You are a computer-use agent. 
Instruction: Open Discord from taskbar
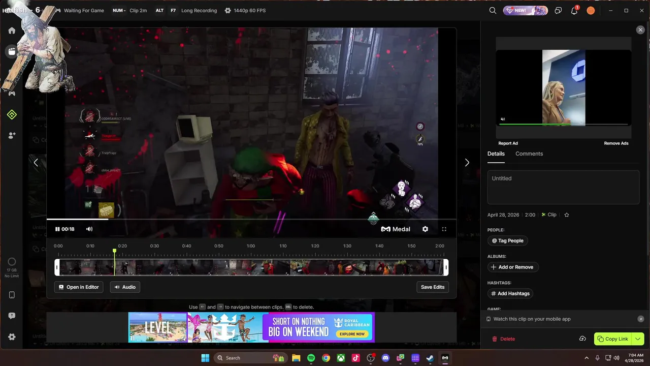[385, 358]
